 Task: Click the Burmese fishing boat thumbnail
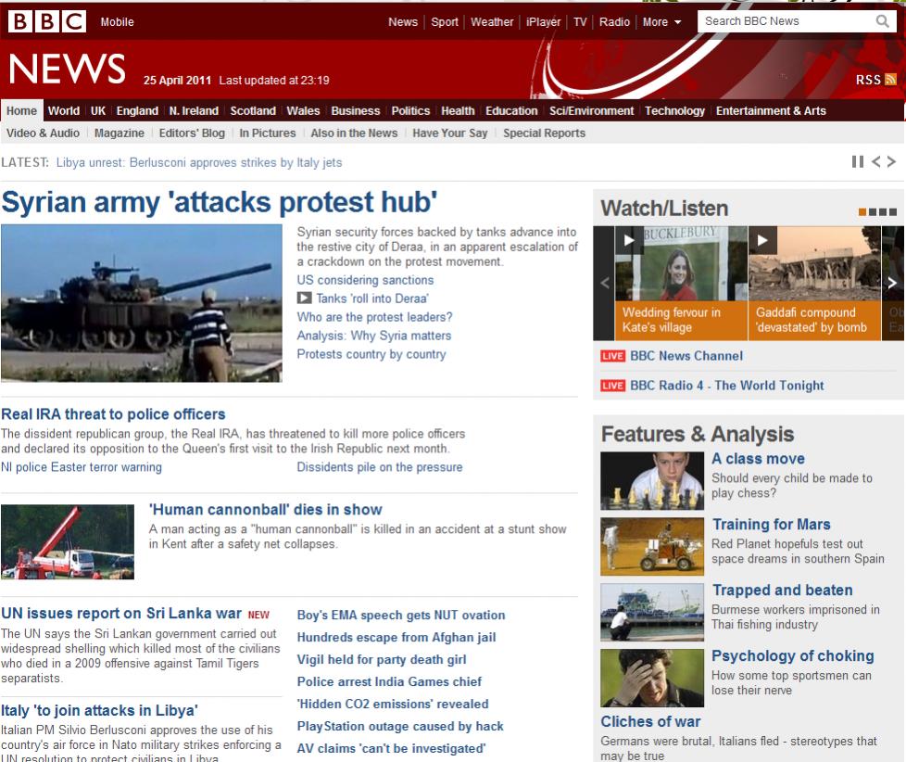pyautogui.click(x=652, y=612)
